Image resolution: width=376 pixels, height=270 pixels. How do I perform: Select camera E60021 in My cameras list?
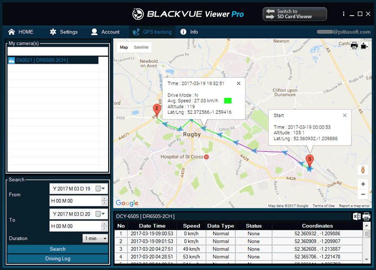pyautogui.click(x=42, y=60)
